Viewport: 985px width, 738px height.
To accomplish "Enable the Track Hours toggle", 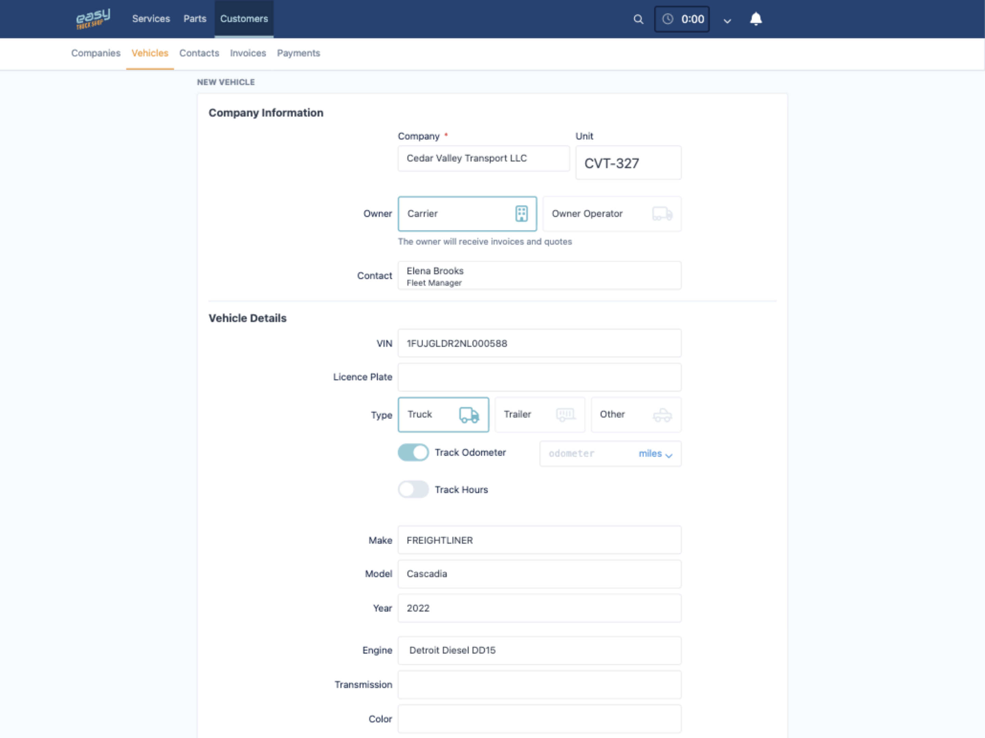I will [413, 489].
